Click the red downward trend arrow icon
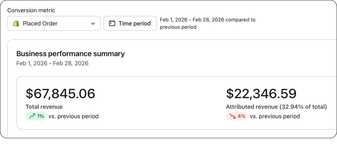Viewport: 337px width, 150px height. (x=233, y=116)
